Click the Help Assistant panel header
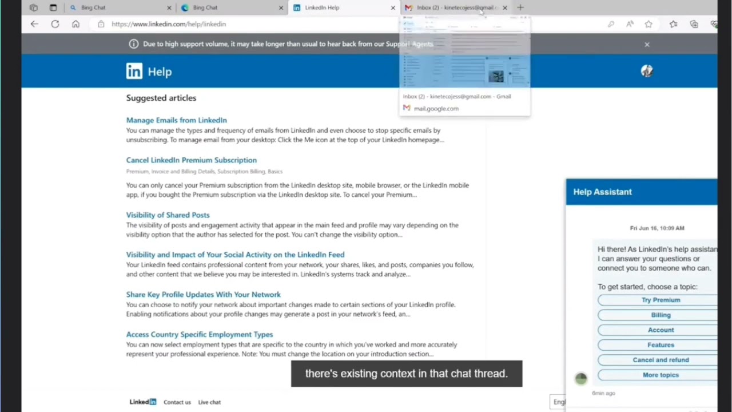This screenshot has height=412, width=732. 641,192
